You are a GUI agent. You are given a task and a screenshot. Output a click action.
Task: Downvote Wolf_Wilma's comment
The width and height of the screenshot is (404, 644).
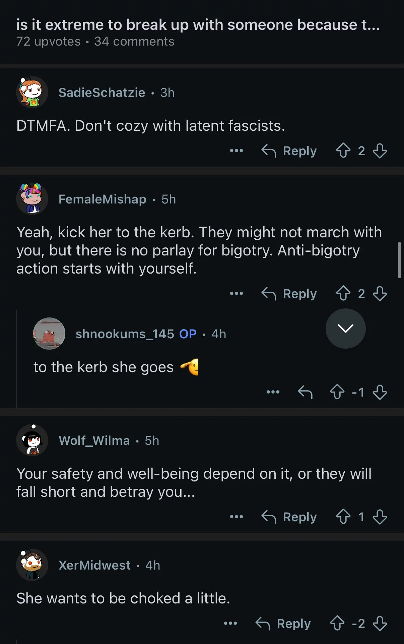(380, 517)
